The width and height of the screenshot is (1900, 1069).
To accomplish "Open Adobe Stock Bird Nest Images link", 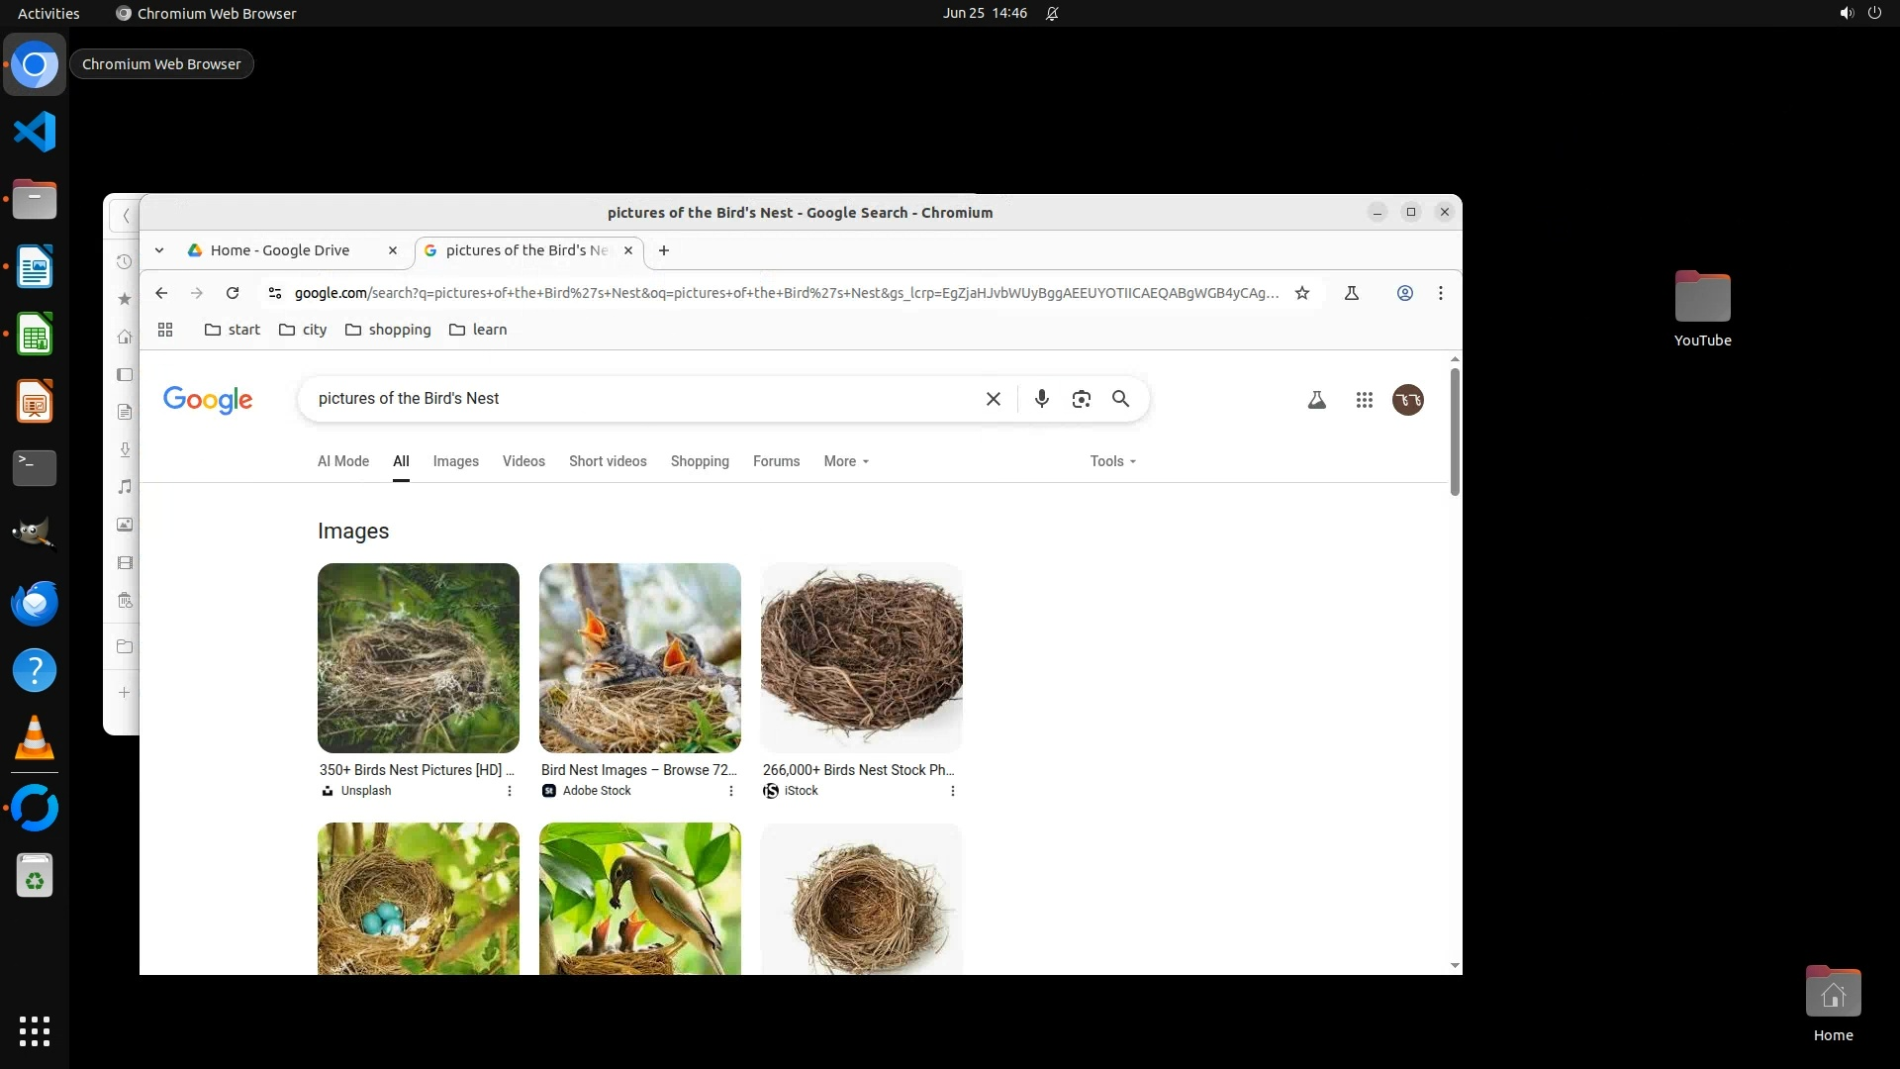I will click(x=639, y=770).
